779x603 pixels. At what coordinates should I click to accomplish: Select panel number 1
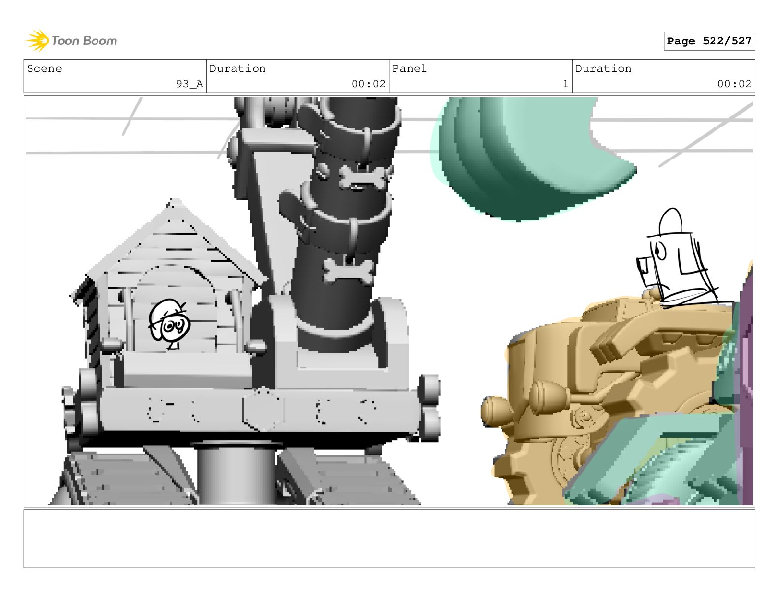(x=565, y=84)
